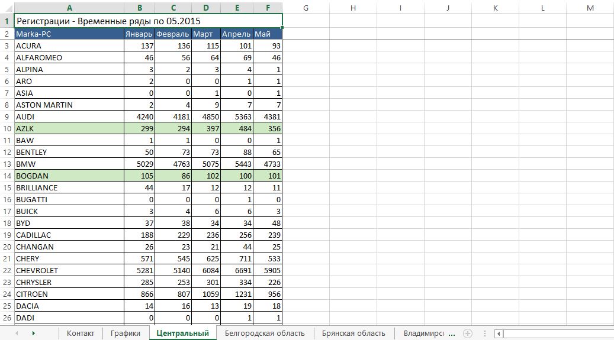614x340 pixels.
Task: Click CHERY April value 711
Action: (237, 258)
